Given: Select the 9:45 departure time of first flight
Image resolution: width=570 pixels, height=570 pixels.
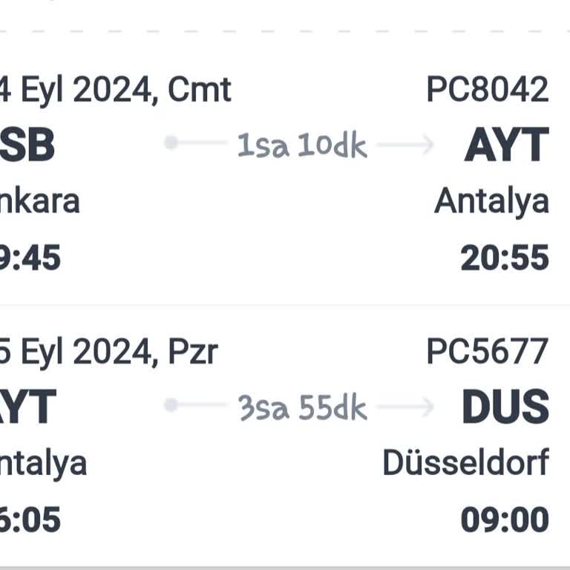Looking at the screenshot, I should coord(30,258).
